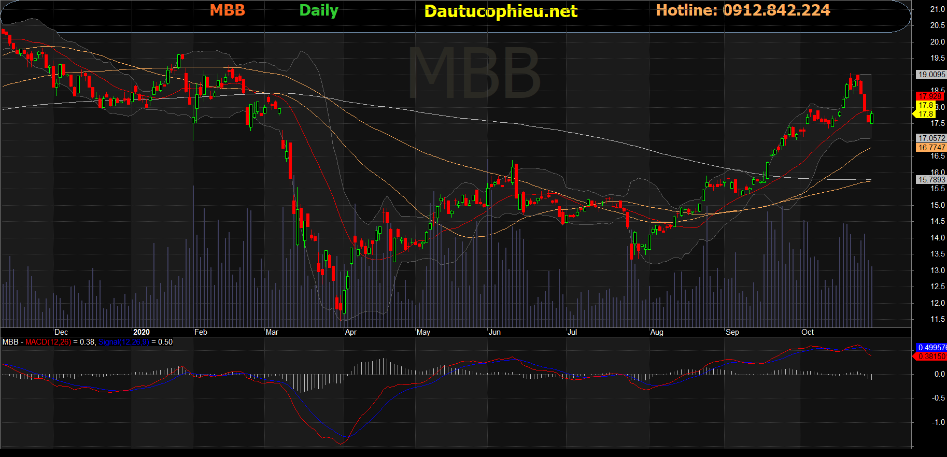Select the May label on the date axis

[x=423, y=332]
